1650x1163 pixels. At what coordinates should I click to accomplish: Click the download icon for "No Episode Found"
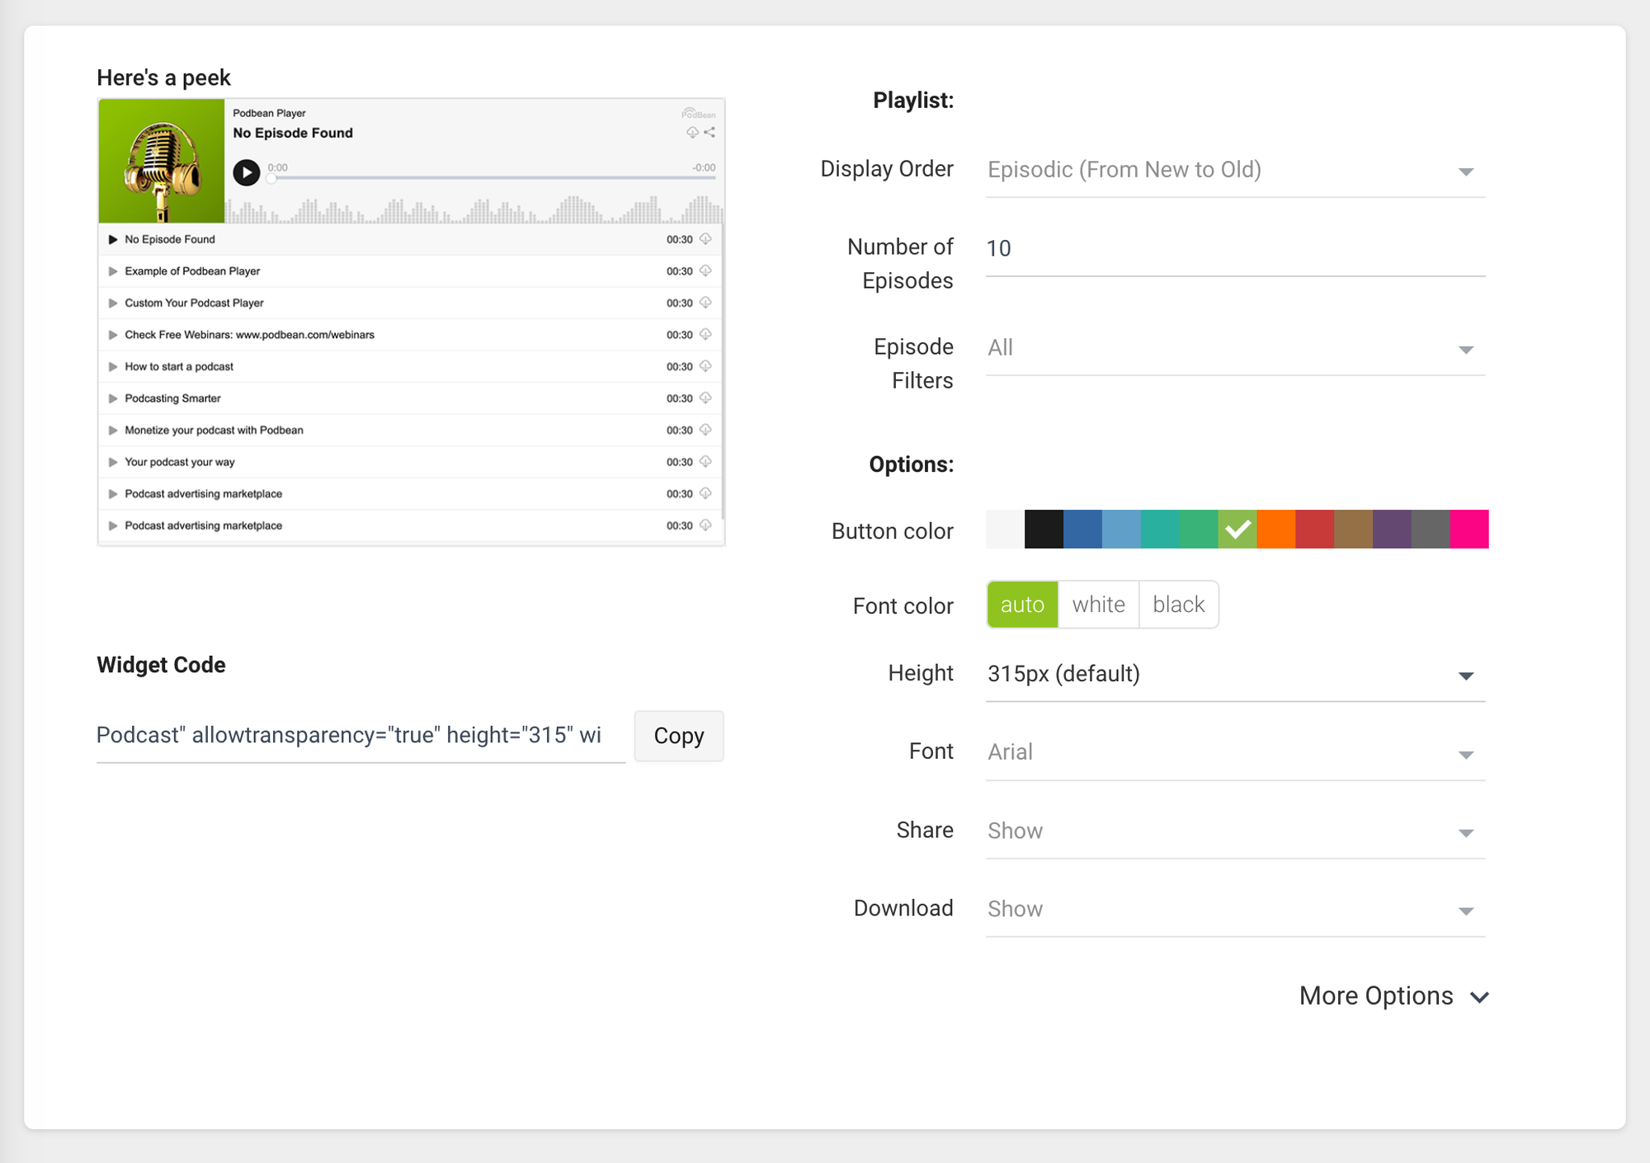pyautogui.click(x=705, y=239)
